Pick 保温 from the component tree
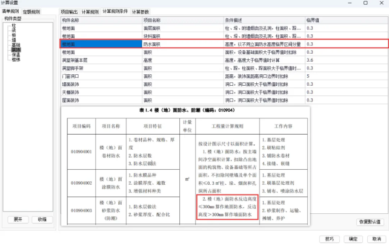Viewport: 389px width, 244px height. point(16,55)
